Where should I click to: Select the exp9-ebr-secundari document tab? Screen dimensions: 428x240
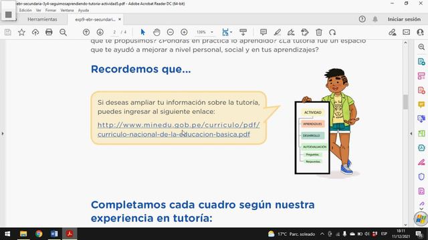(95, 19)
